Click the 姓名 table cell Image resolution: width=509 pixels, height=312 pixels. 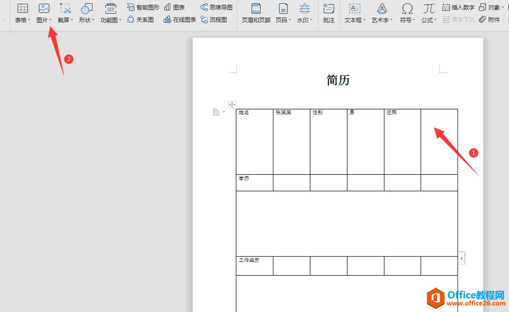(254, 142)
